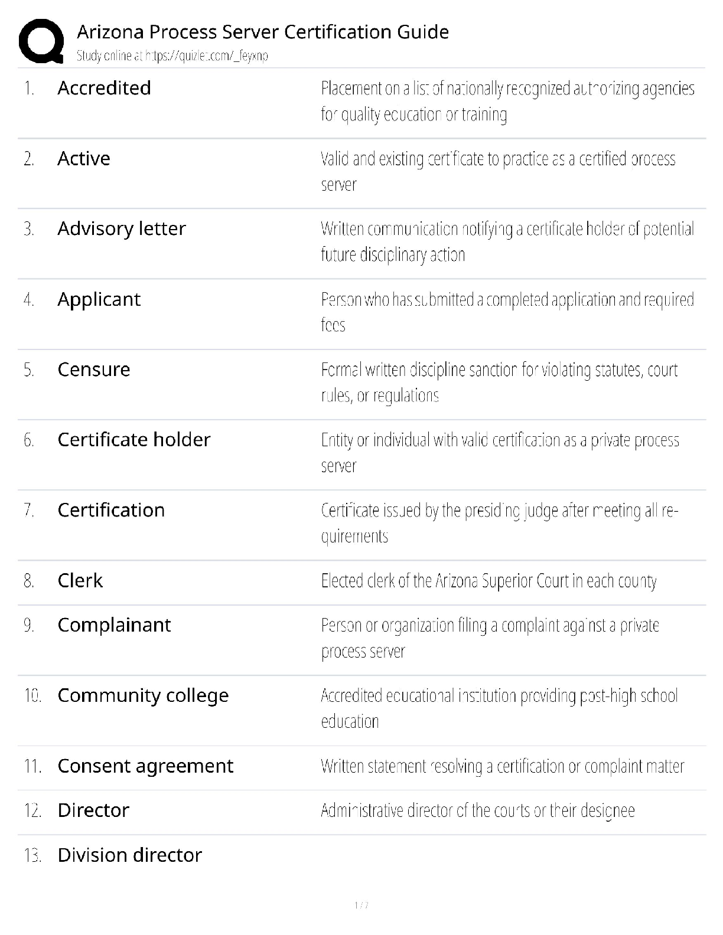Viewport: 723px width, 935px height.
Task: Click the title Arizona Process Server Certification Guide
Action: (x=263, y=32)
